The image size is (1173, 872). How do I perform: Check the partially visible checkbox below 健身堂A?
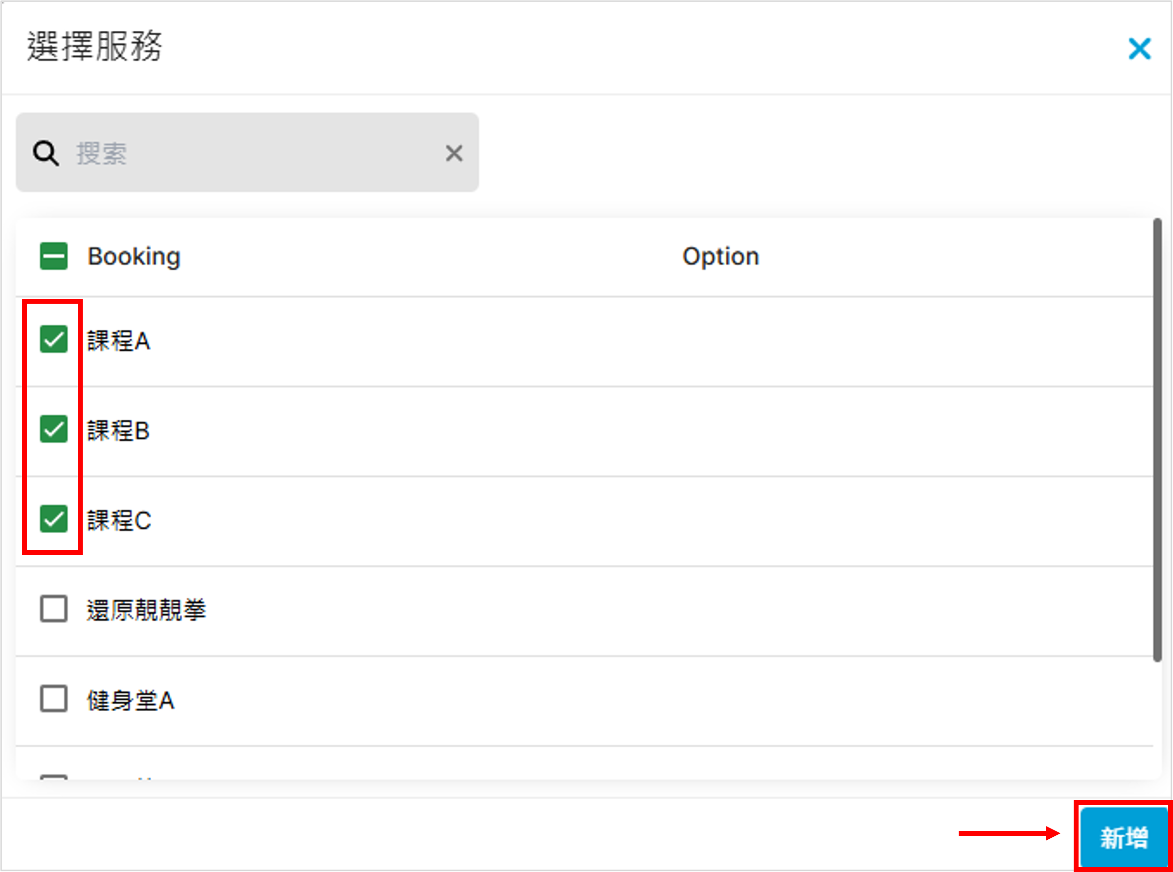tap(54, 777)
